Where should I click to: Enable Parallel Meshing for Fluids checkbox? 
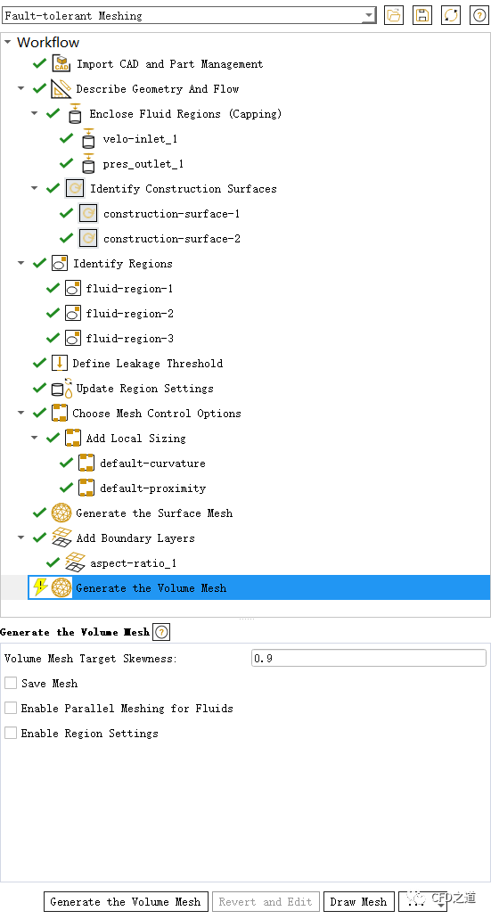click(x=11, y=708)
